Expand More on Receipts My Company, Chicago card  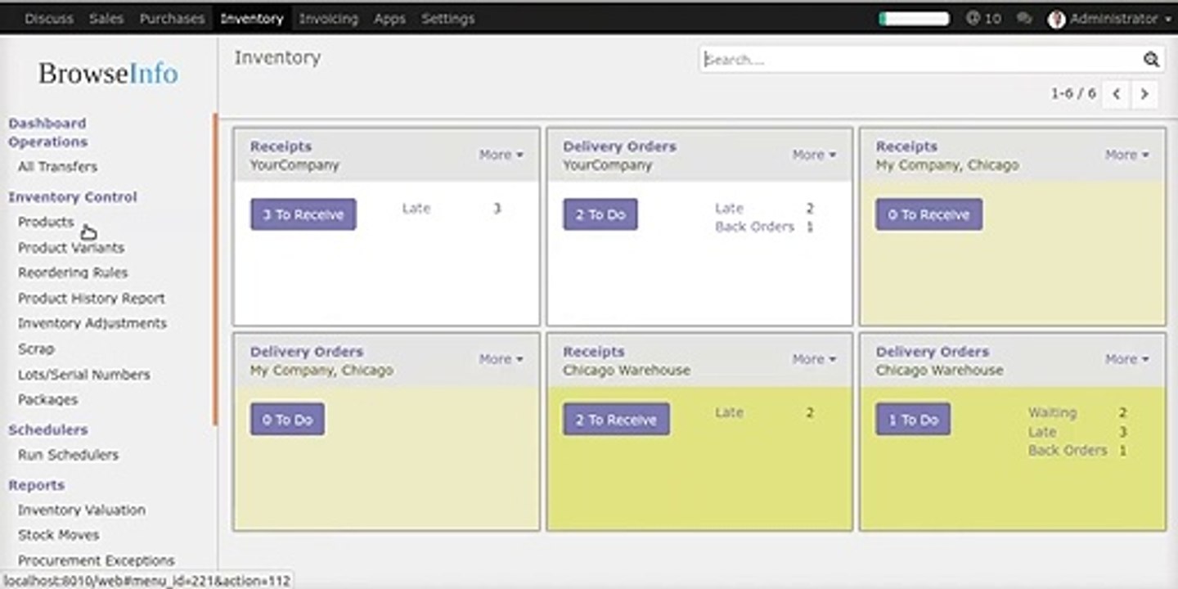[x=1126, y=155]
